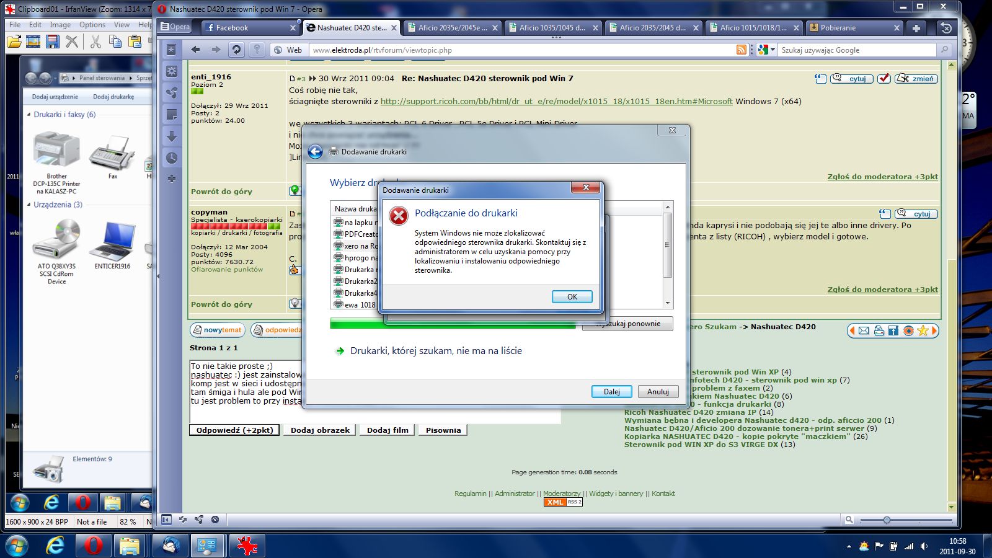The height and width of the screenshot is (558, 992).
Task: Click the add-panel plus icon in Opera sidebar
Action: [172, 179]
